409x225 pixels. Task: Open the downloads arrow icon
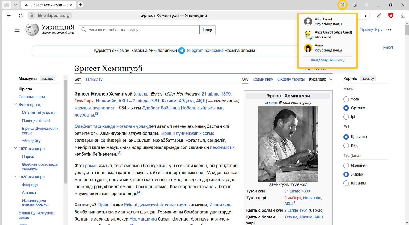pos(403,16)
